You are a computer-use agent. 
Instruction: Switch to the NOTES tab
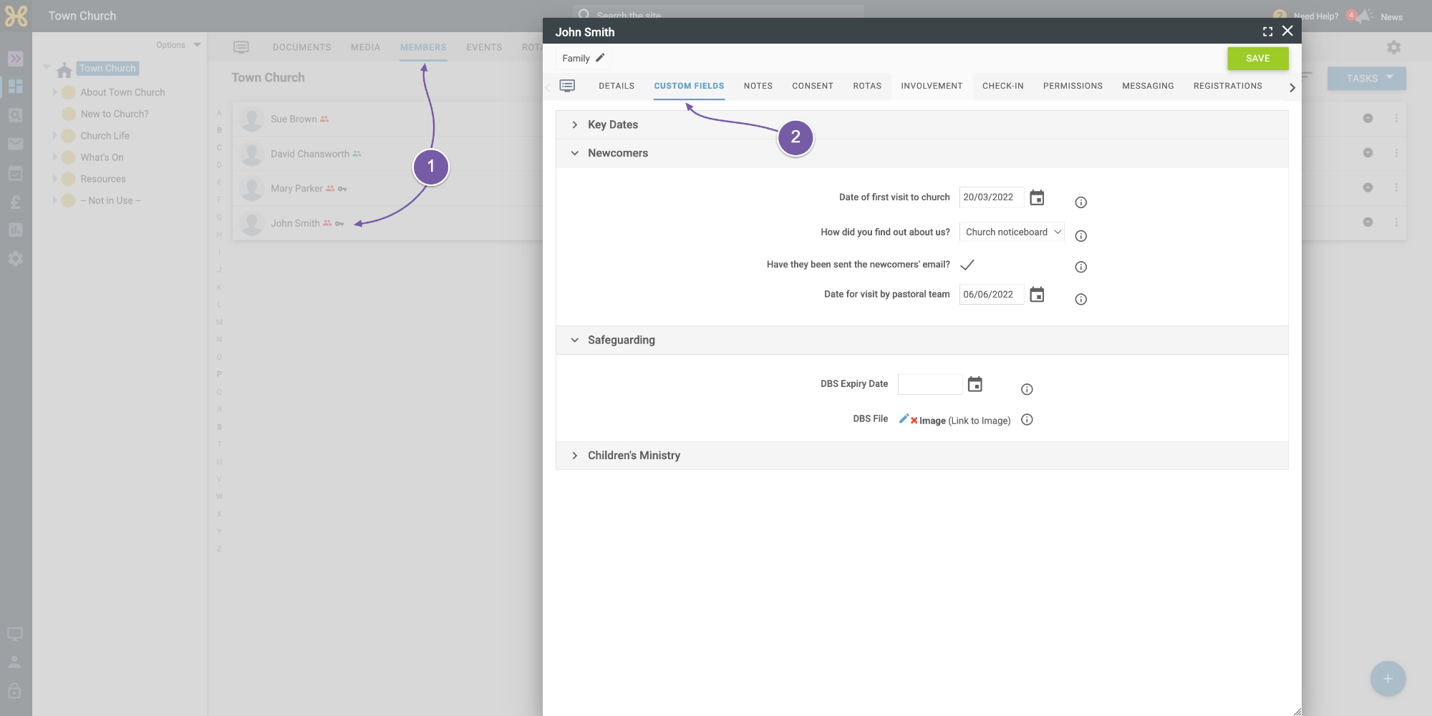(x=758, y=86)
